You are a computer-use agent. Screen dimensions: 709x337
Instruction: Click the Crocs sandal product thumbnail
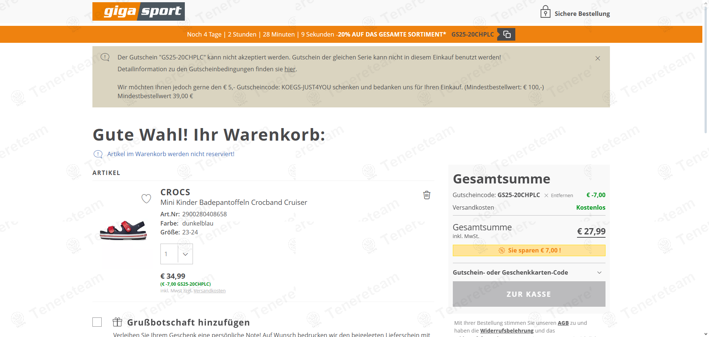point(123,230)
